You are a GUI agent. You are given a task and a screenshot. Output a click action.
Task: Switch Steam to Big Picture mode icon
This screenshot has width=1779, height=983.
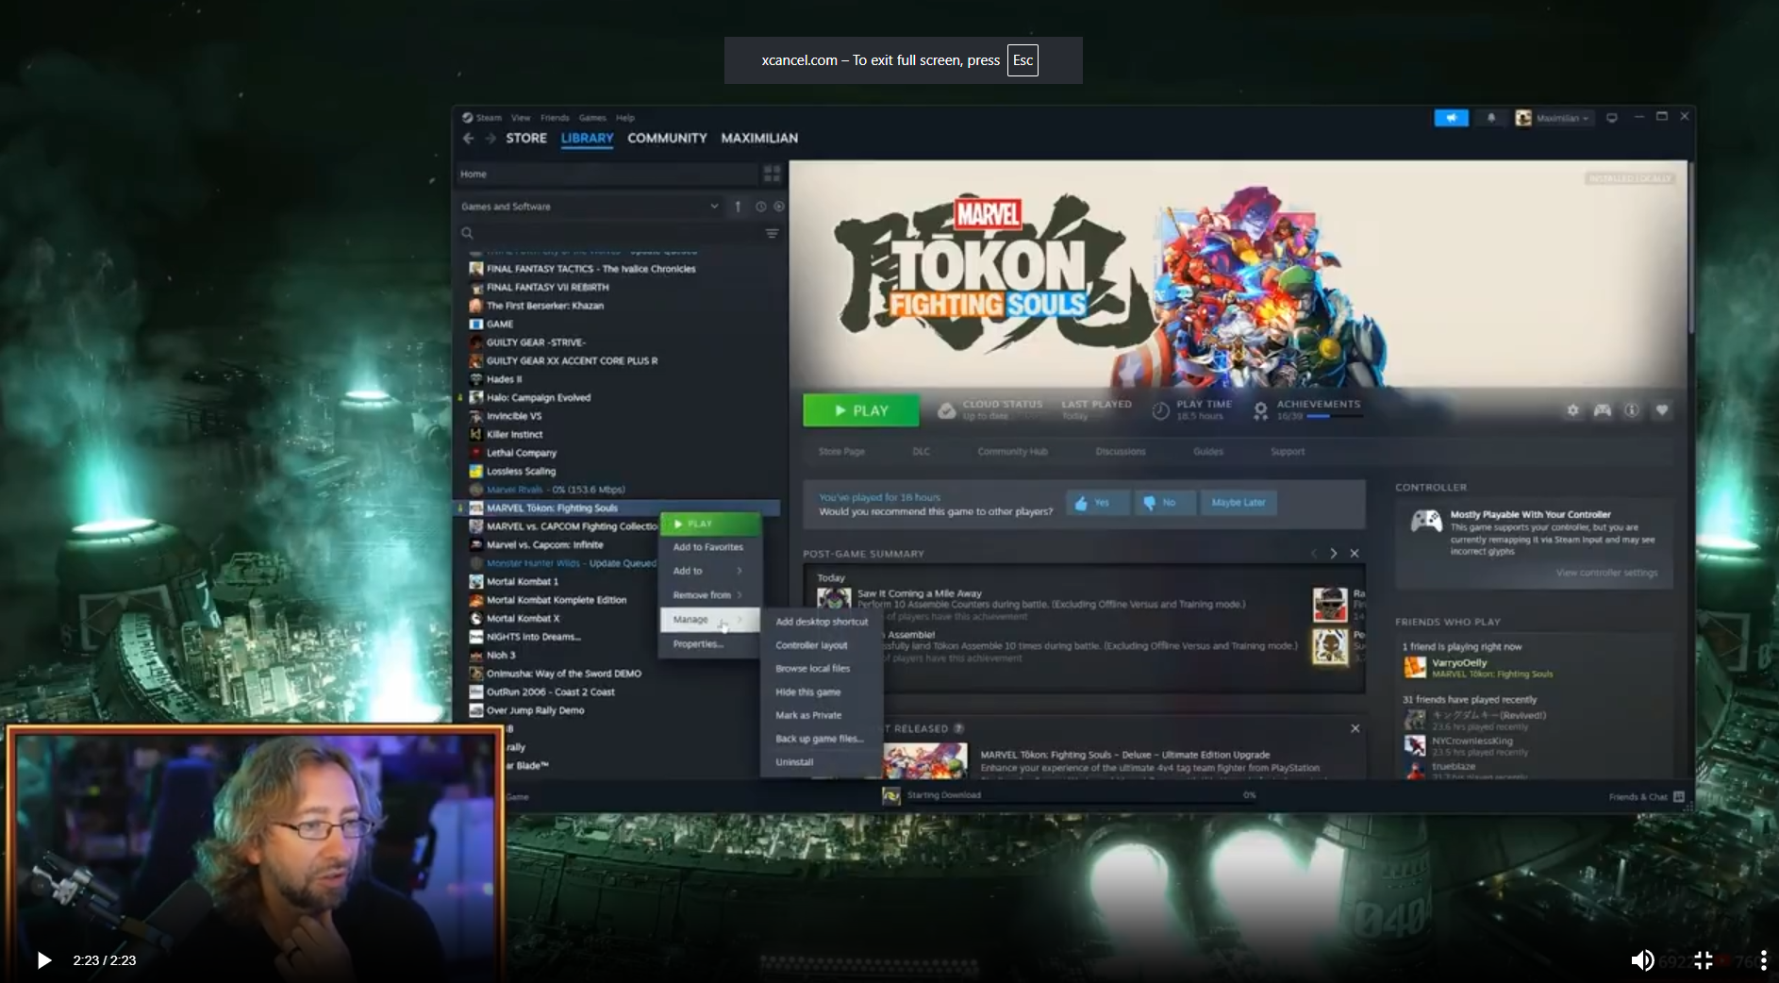(1612, 118)
